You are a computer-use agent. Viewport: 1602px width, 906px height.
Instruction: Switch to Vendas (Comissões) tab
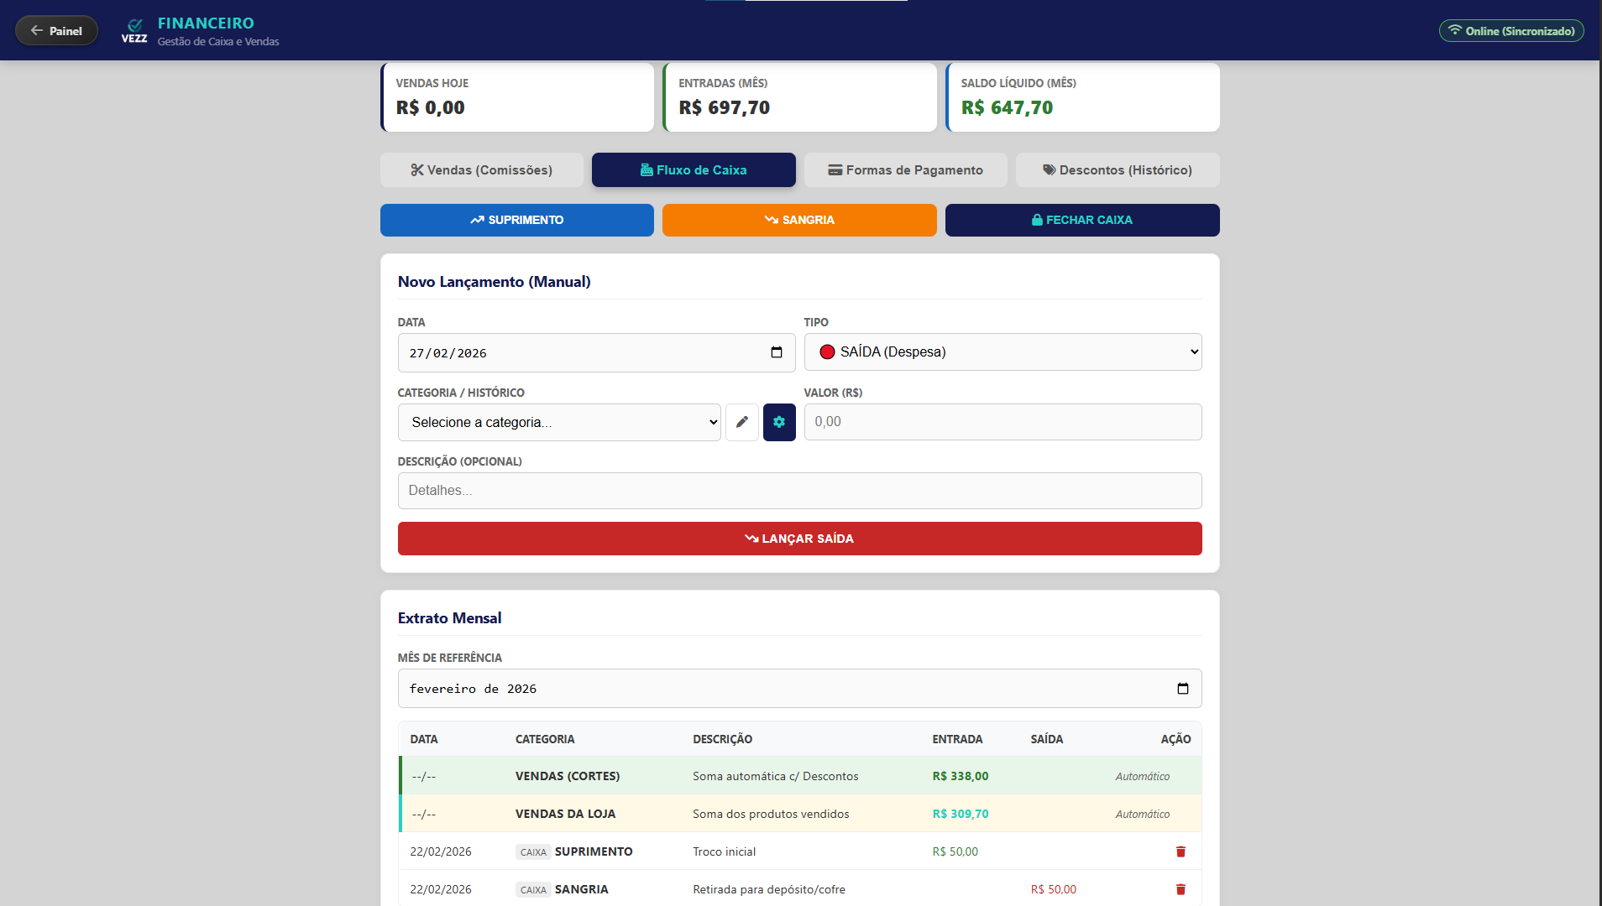482,170
